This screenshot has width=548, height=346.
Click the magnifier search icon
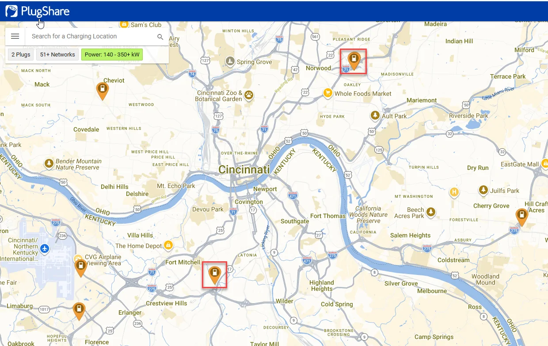(x=160, y=37)
